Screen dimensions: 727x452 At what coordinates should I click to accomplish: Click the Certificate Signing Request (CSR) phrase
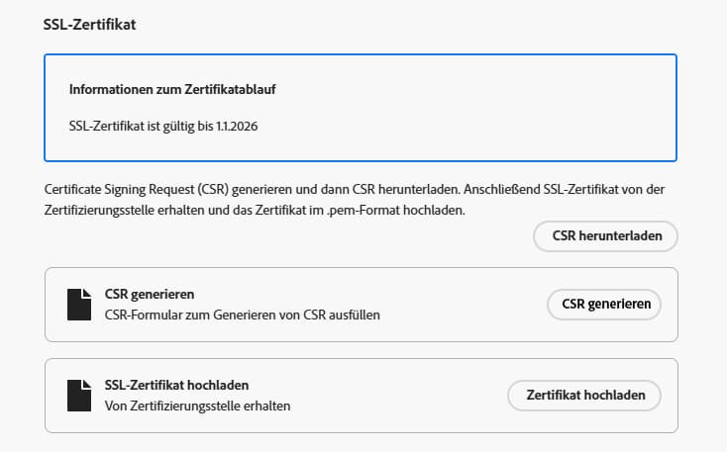click(x=137, y=190)
